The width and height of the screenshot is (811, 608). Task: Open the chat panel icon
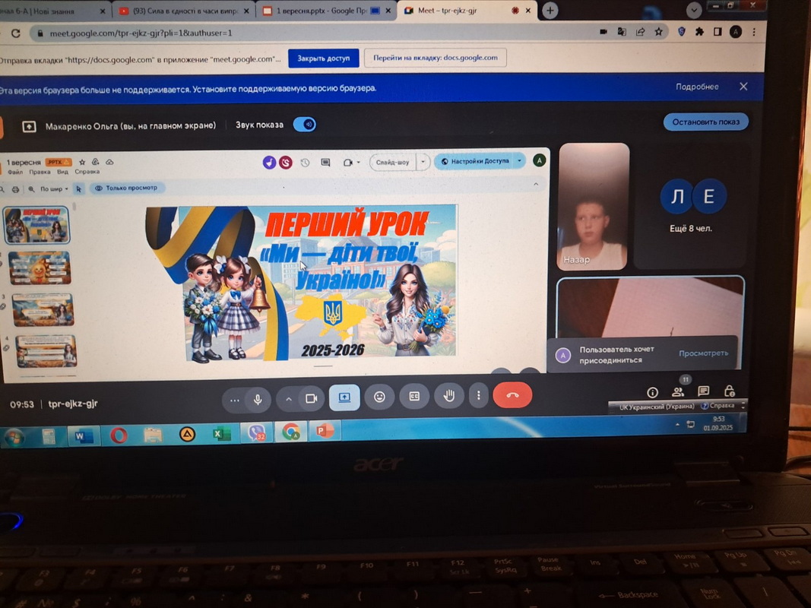click(x=704, y=391)
